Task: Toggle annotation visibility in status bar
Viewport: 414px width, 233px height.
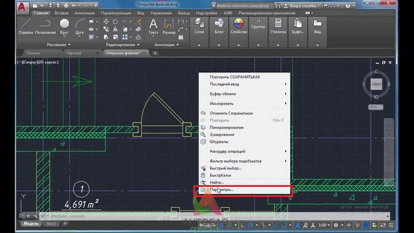Action: click(x=297, y=225)
